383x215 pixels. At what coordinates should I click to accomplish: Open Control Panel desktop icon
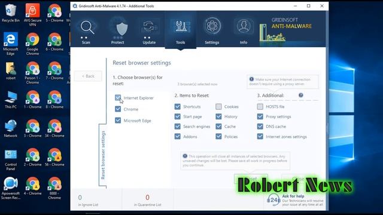tap(11, 159)
